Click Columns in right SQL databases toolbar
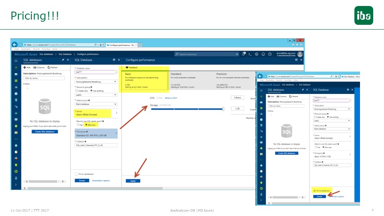 click(281, 96)
